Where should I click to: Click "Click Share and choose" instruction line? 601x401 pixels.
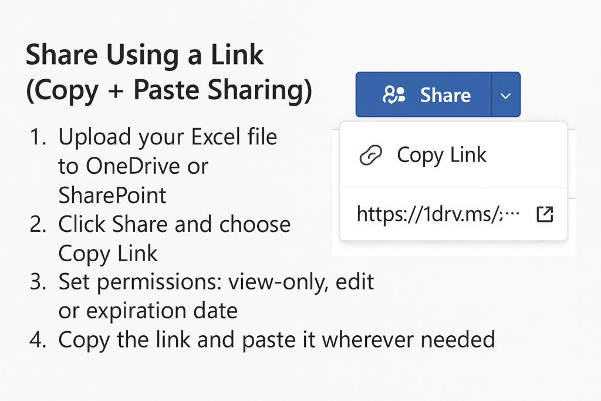(x=174, y=224)
